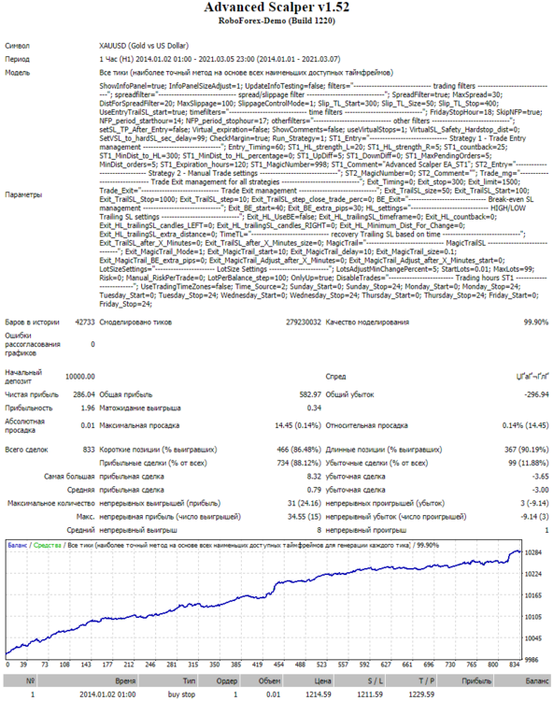Select the '286.04' net profit value
Image resolution: width=553 pixels, height=701 pixels.
[x=84, y=394]
